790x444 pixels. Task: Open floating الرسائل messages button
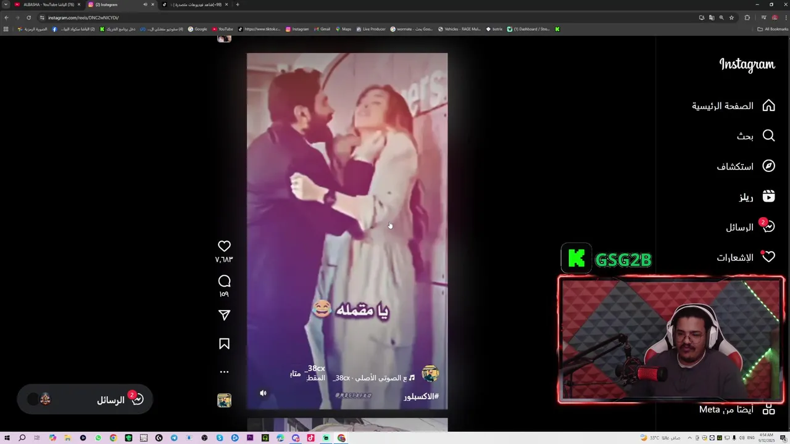click(x=85, y=400)
